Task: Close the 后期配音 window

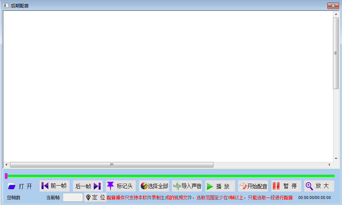Action: (x=333, y=6)
